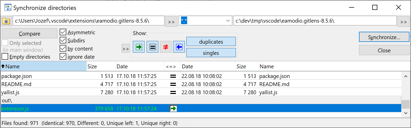Sort by right Size column header
This screenshot has height=128, width=411.
[x=247, y=67]
